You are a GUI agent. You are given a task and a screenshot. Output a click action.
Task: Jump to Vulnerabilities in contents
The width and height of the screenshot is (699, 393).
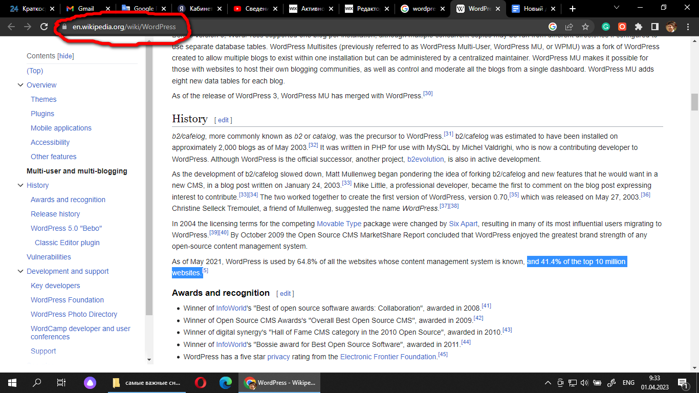[49, 257]
